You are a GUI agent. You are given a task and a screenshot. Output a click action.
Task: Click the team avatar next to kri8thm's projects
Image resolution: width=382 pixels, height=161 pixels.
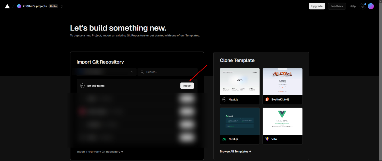(19, 6)
